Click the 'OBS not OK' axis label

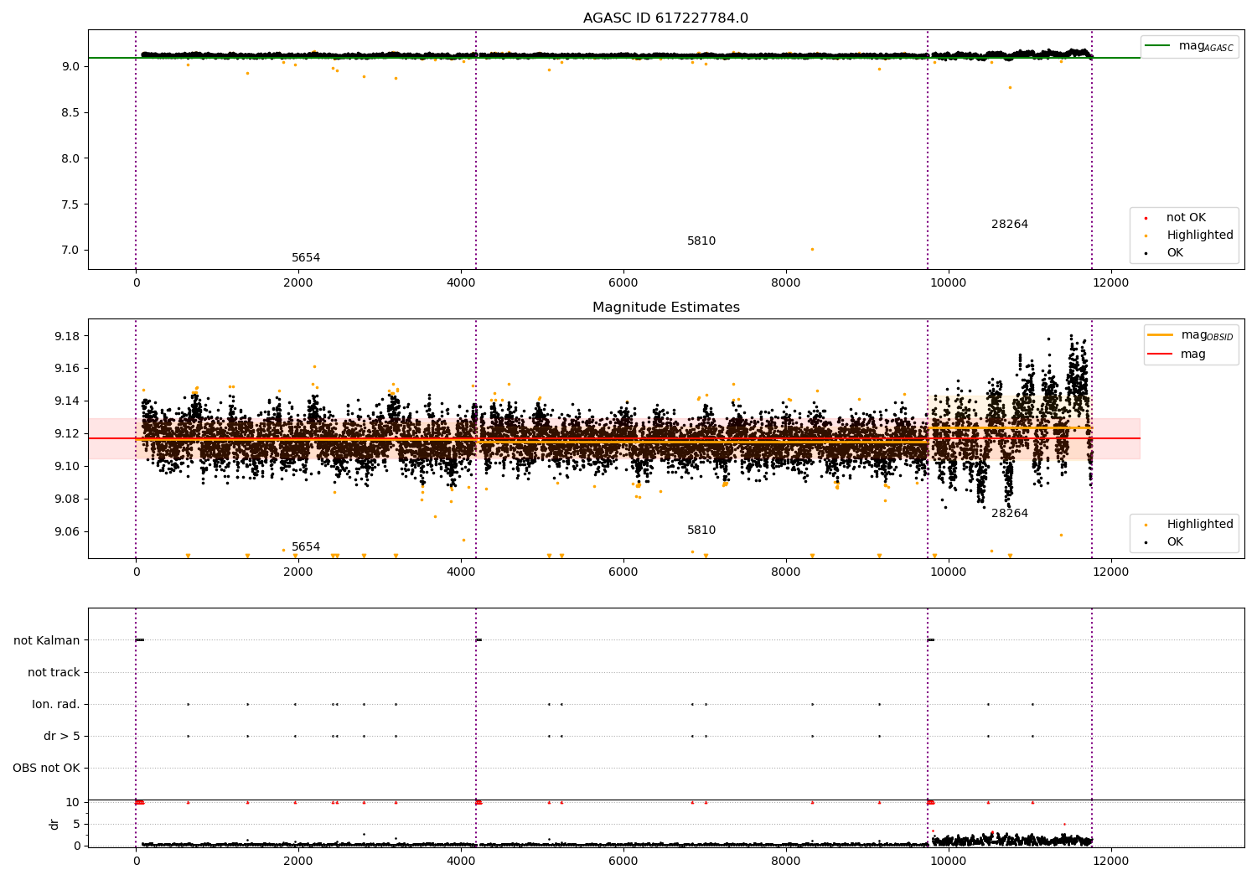[x=46, y=768]
